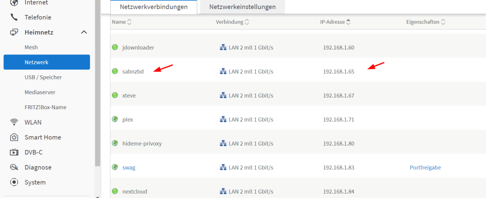Click the nextcloud device name
This screenshot has height=198, width=486.
[x=135, y=192]
